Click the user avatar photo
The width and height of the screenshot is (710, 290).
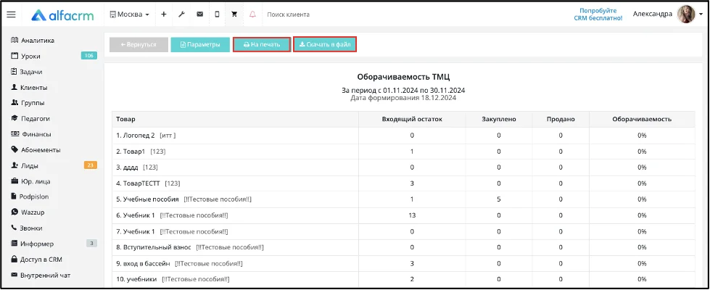point(686,14)
